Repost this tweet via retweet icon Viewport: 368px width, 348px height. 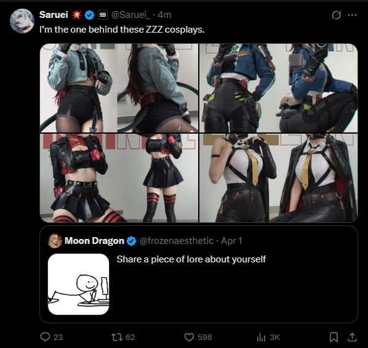[x=117, y=337]
